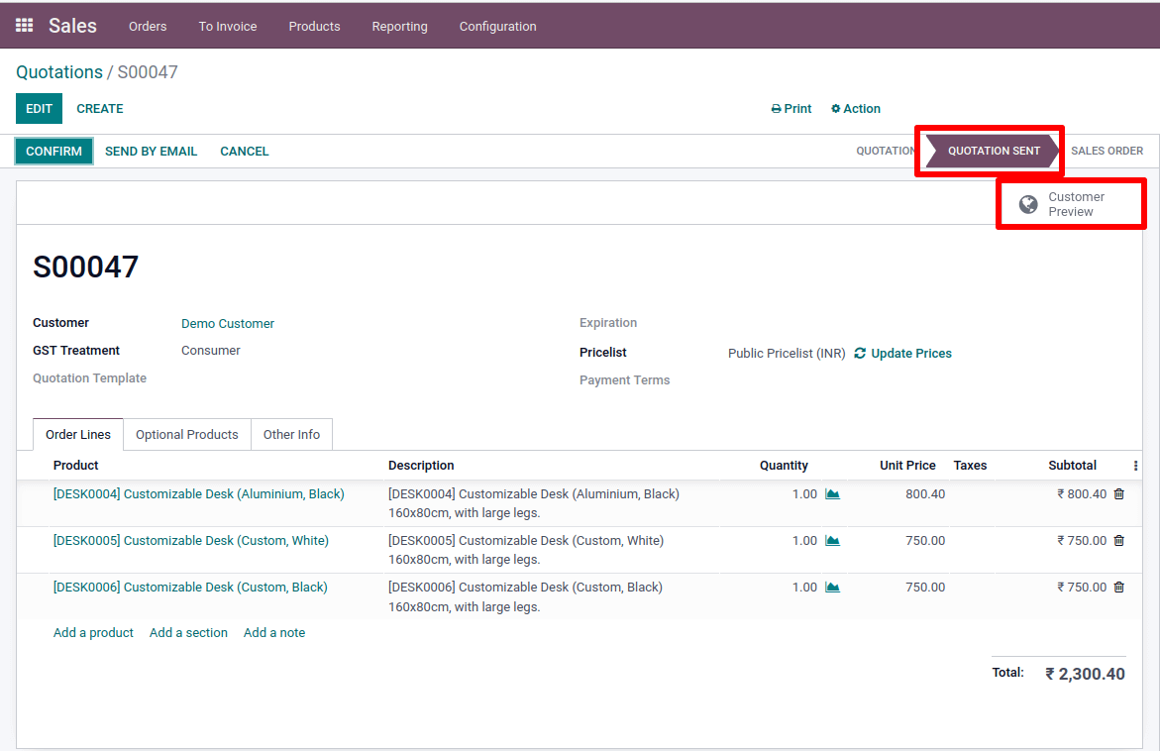Click subtotal ₹ 800.40 cell
Viewport: 1160px width, 751px height.
point(1082,494)
